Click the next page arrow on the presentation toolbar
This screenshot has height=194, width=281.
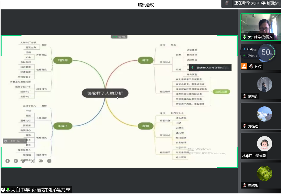(16, 161)
